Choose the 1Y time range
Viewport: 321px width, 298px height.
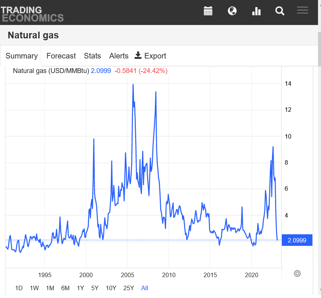[80, 288]
